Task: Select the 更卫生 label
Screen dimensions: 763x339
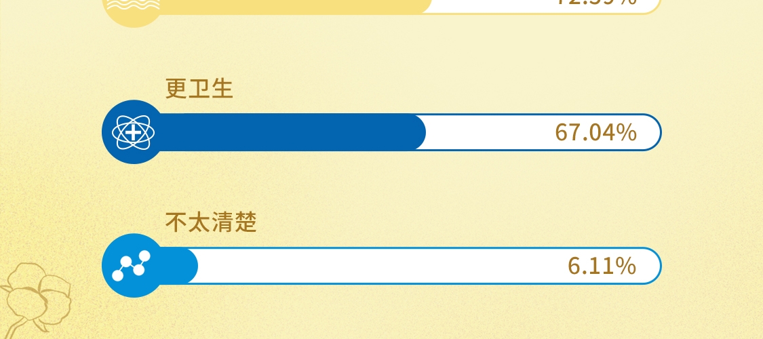Action: pos(199,89)
